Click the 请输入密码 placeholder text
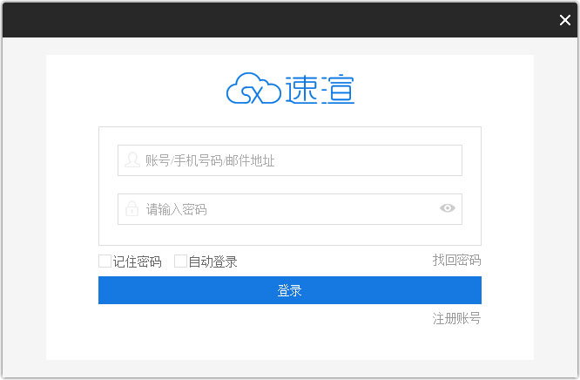 (176, 209)
